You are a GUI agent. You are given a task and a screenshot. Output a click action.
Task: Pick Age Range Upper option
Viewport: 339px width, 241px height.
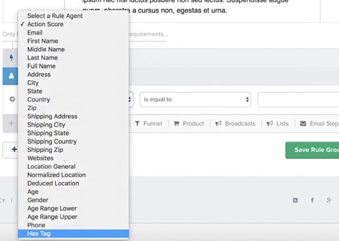[73, 217]
